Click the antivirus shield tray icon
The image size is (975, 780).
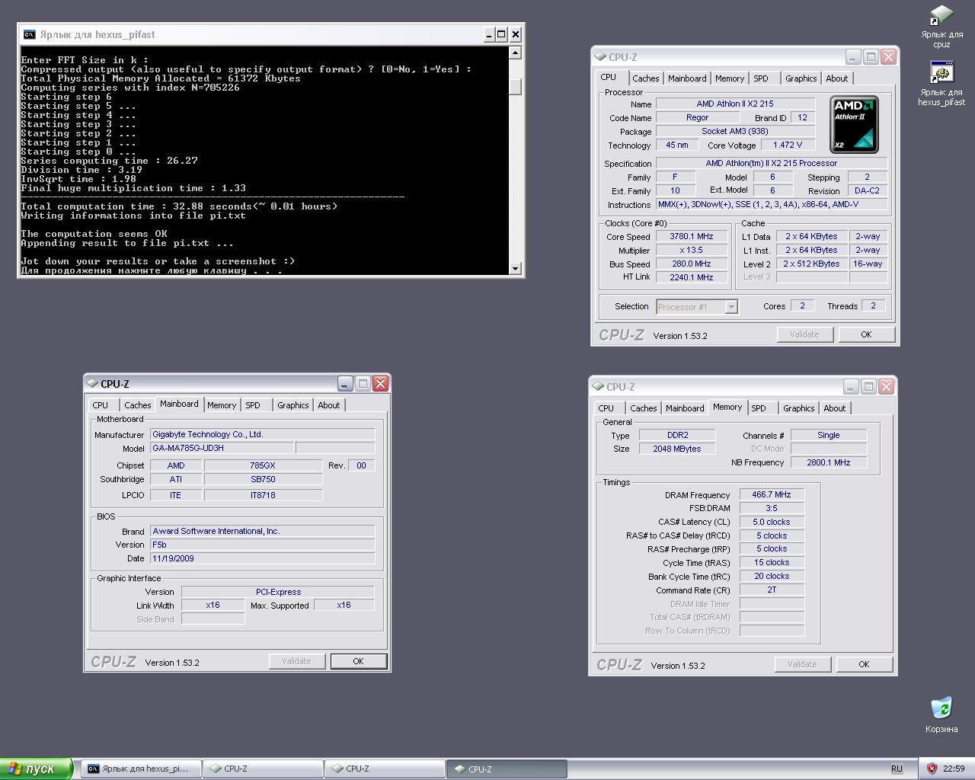pyautogui.click(x=932, y=769)
